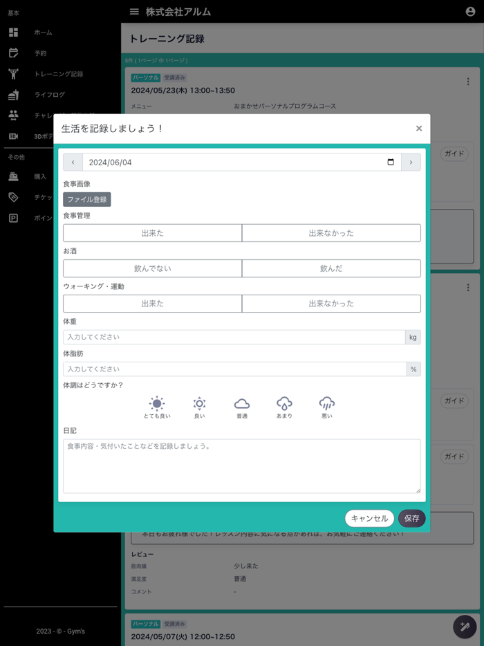Open ライフログ in the sidebar menu
The height and width of the screenshot is (646, 484).
coord(50,94)
